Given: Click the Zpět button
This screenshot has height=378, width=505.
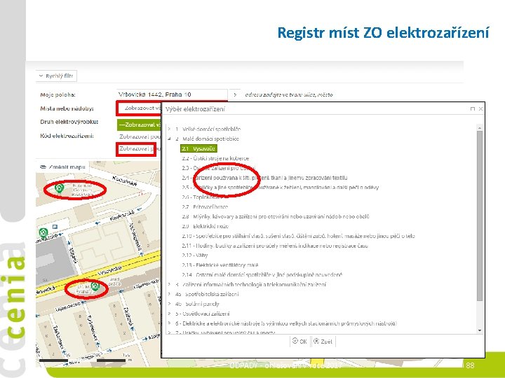Looking at the screenshot, I should coord(323,342).
